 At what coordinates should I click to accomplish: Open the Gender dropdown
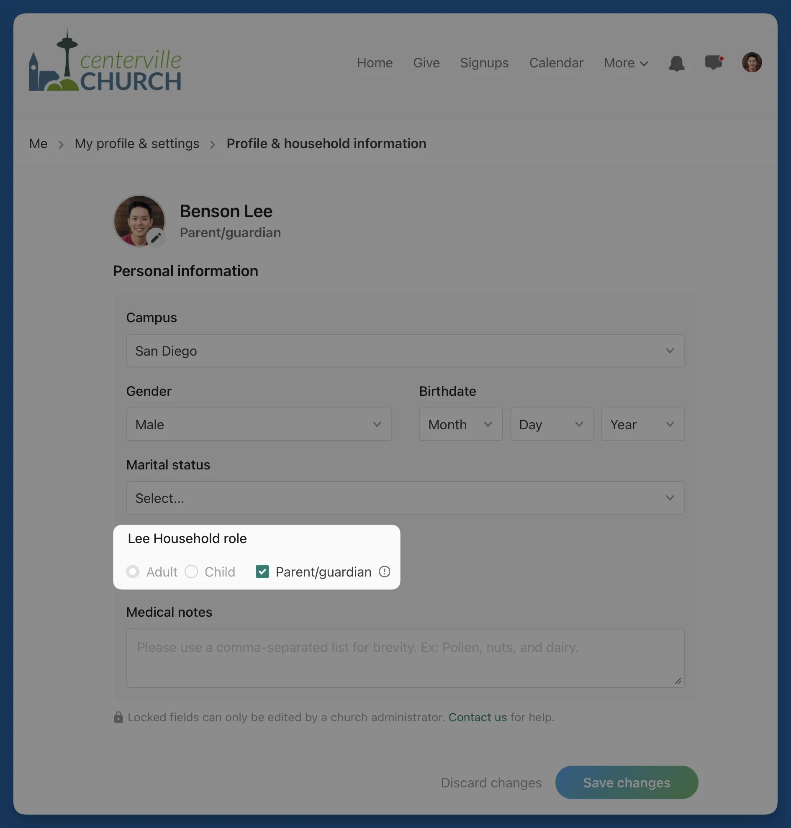pyautogui.click(x=259, y=424)
